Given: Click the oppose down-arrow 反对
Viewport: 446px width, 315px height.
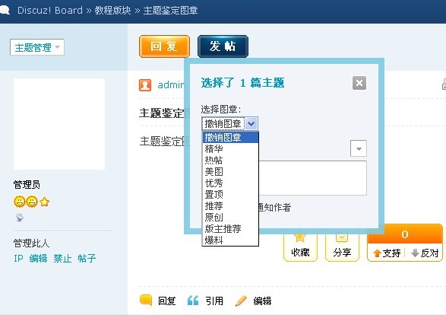Looking at the screenshot, I should (415, 253).
